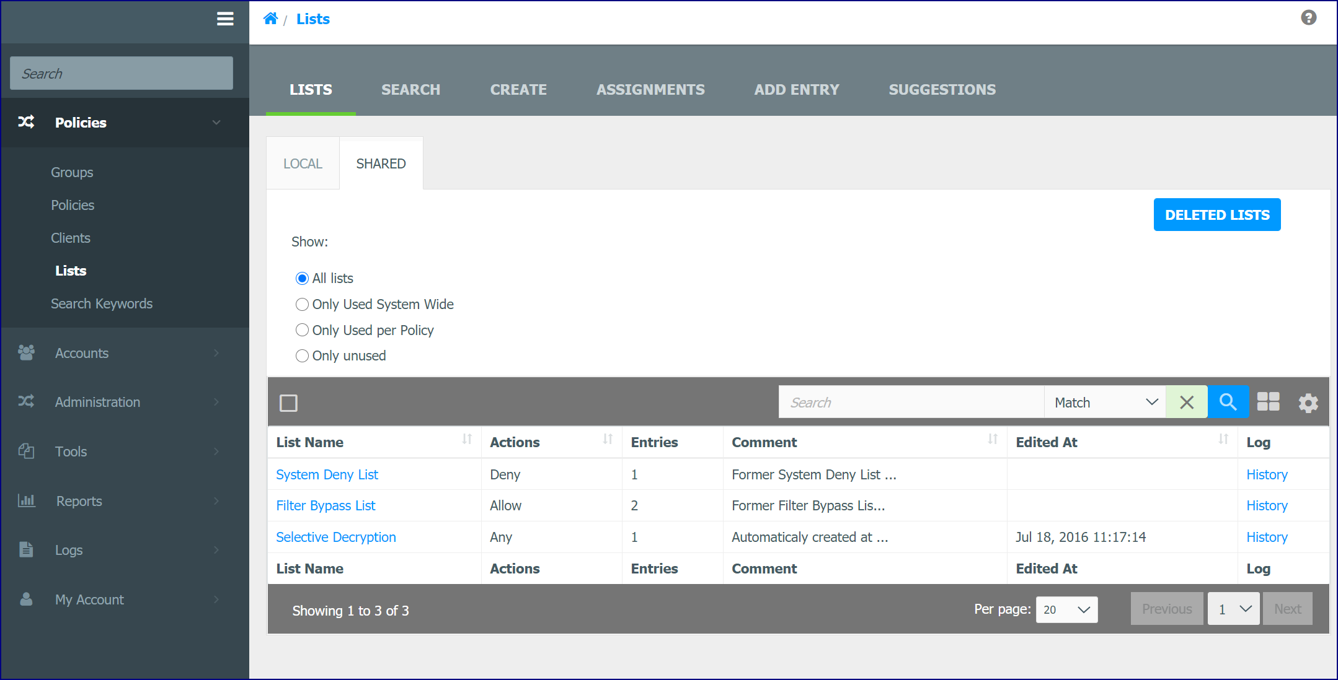
Task: Click the My Account user icon
Action: pyautogui.click(x=26, y=599)
